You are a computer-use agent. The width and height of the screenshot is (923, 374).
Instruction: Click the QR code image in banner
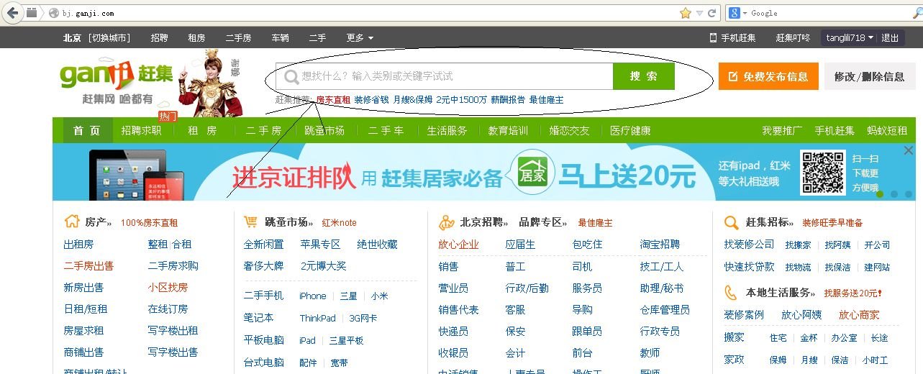(822, 173)
